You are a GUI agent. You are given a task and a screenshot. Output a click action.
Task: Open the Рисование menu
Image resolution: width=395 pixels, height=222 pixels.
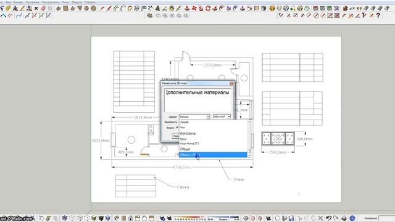tap(32, 2)
